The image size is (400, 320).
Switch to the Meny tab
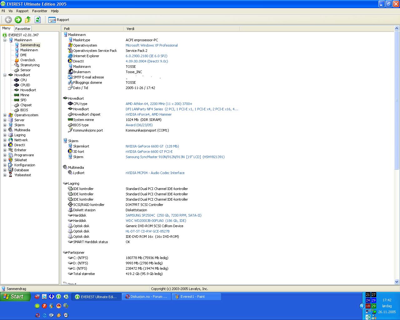tap(6, 28)
